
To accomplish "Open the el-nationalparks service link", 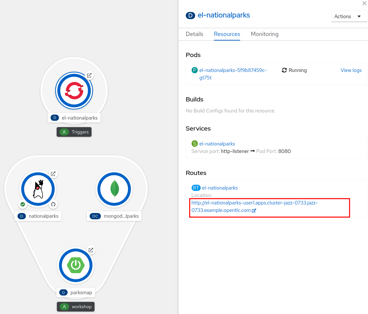I will 217,144.
